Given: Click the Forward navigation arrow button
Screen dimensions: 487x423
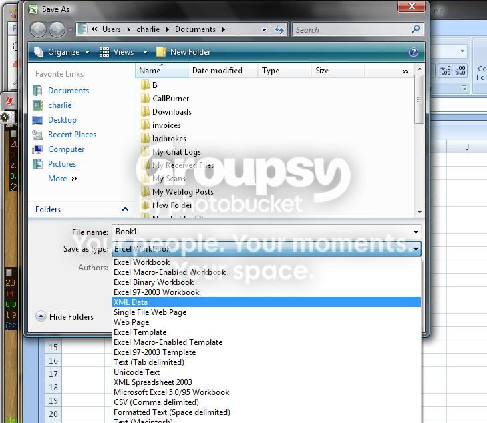Looking at the screenshot, I should point(57,30).
